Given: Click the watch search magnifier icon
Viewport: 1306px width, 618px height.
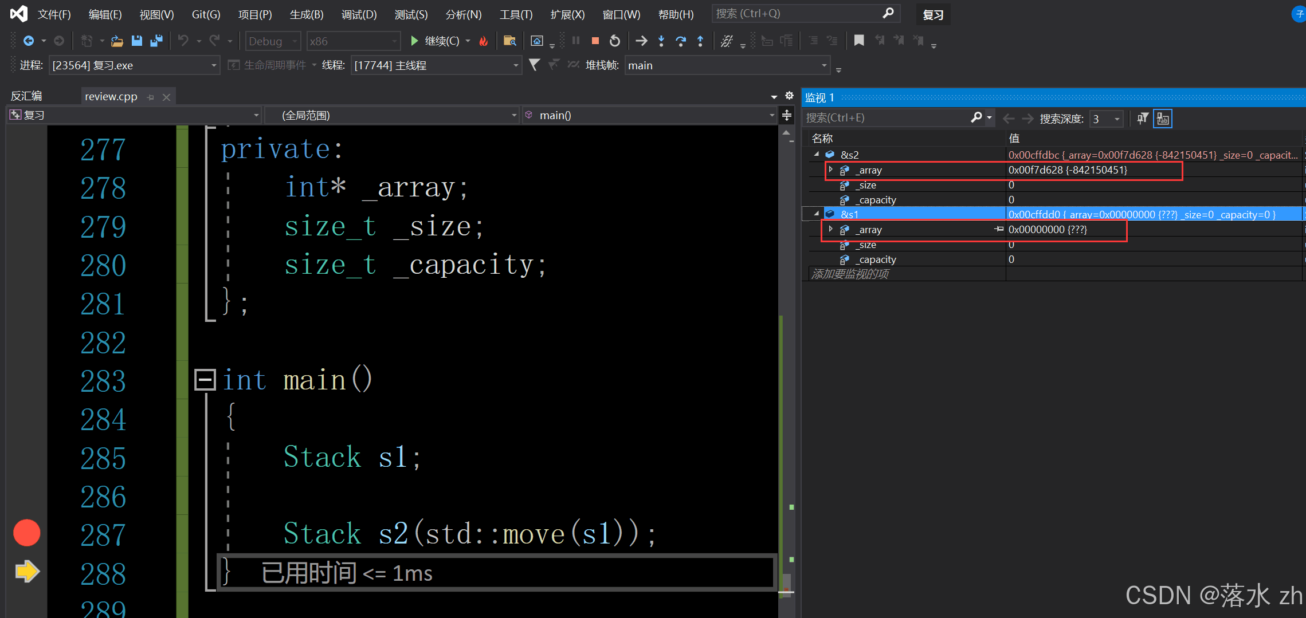Looking at the screenshot, I should [976, 117].
